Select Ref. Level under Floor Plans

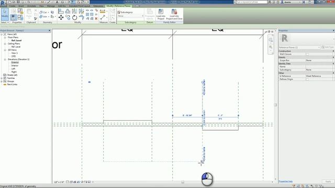[16, 40]
